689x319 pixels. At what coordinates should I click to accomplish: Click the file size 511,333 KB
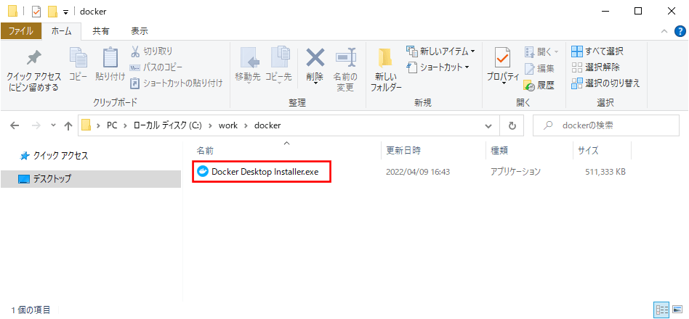[605, 172]
